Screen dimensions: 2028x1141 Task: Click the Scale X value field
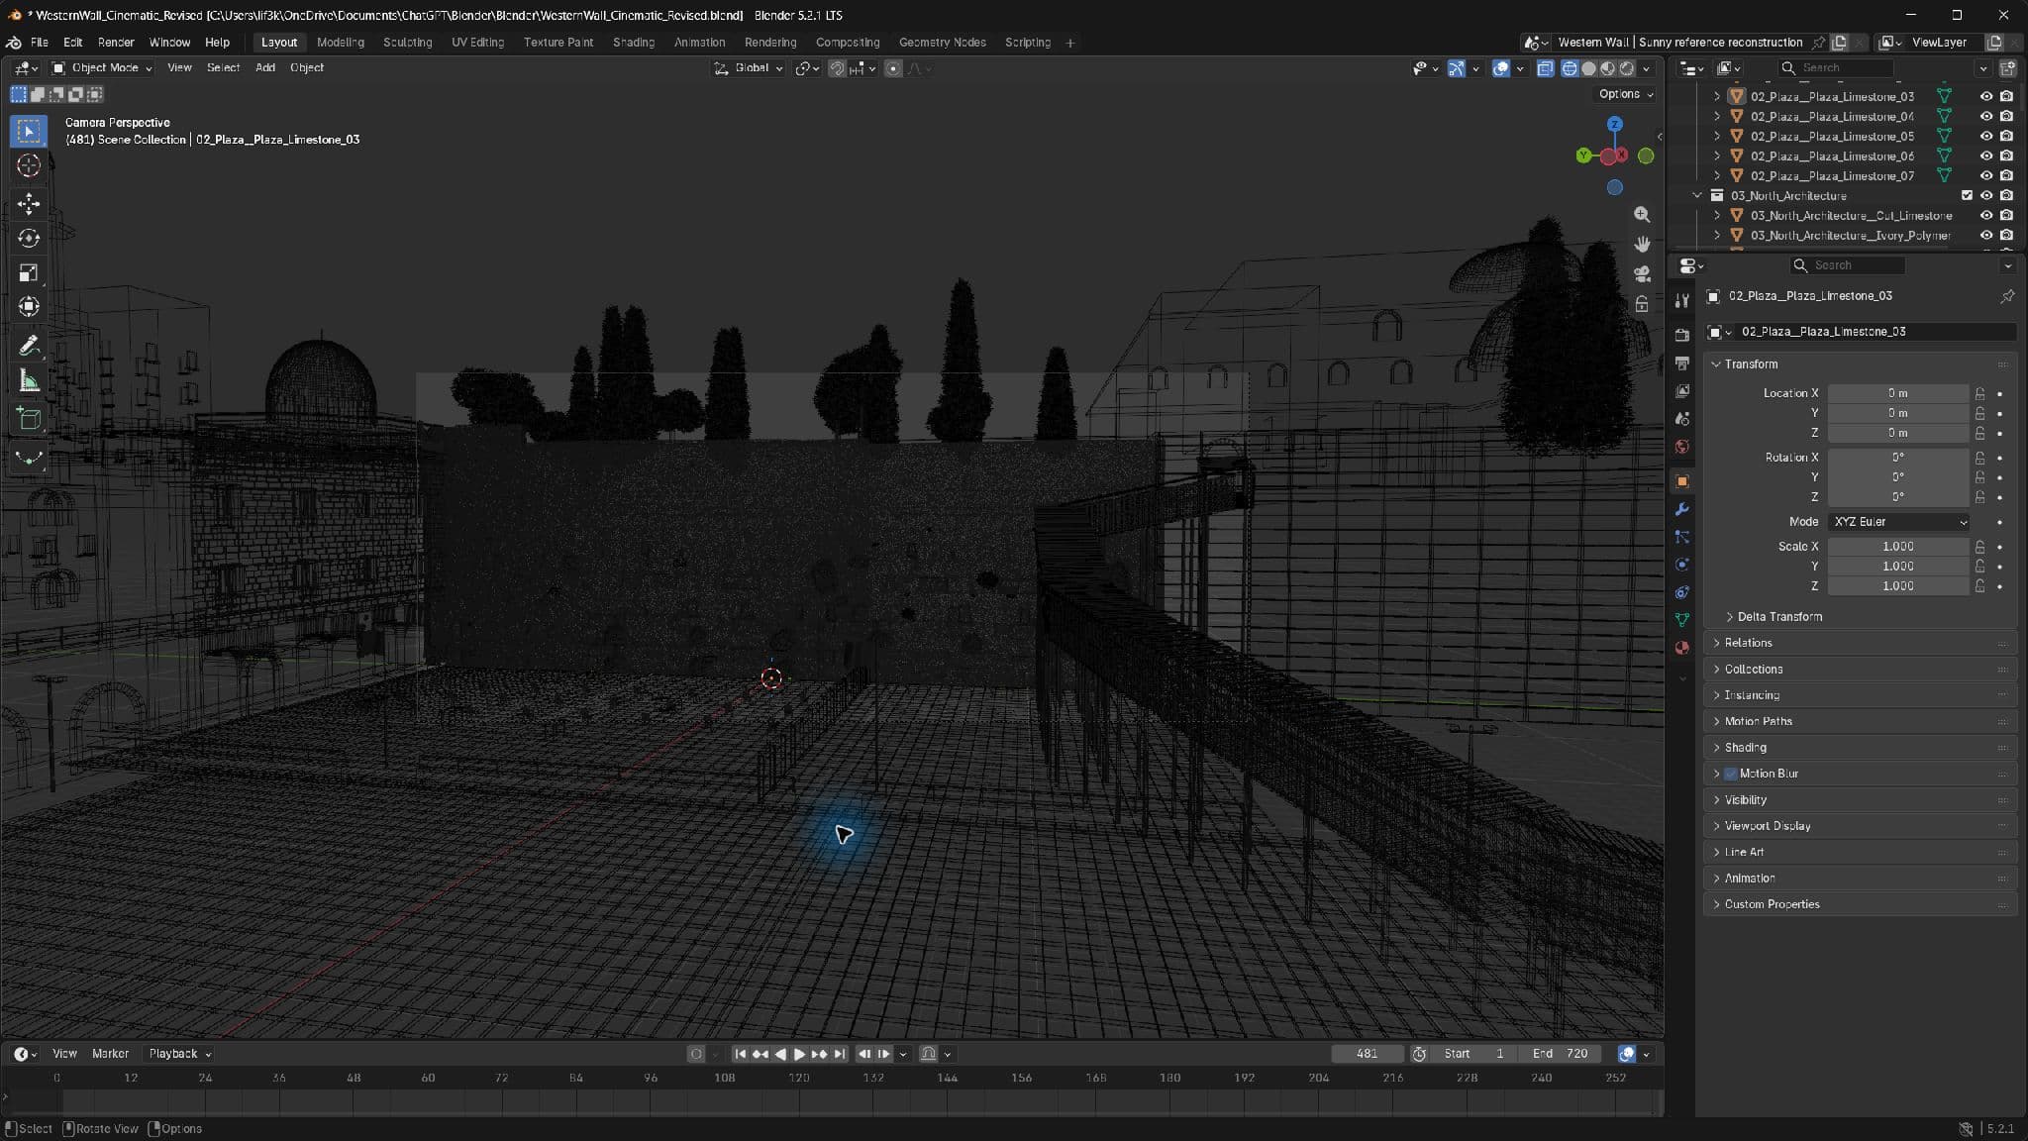click(x=1897, y=547)
